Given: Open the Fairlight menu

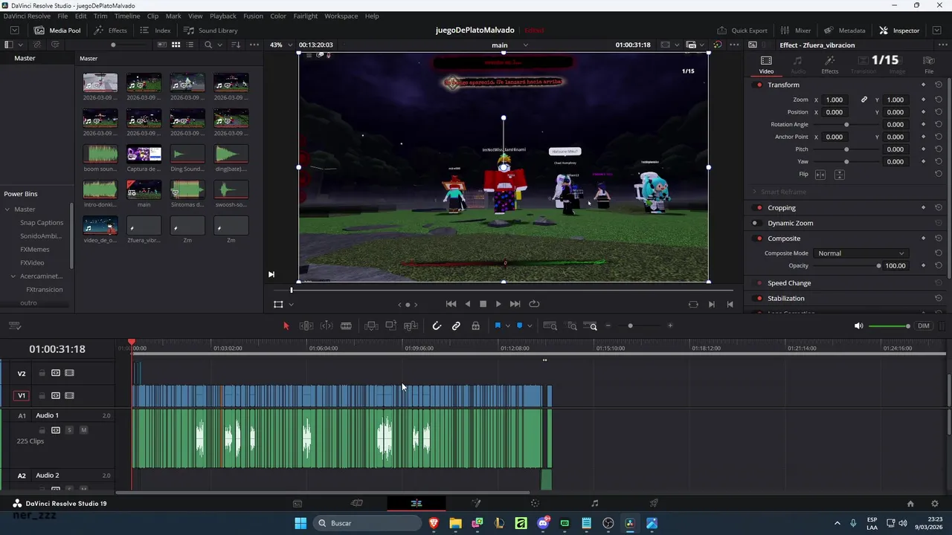Looking at the screenshot, I should point(305,16).
